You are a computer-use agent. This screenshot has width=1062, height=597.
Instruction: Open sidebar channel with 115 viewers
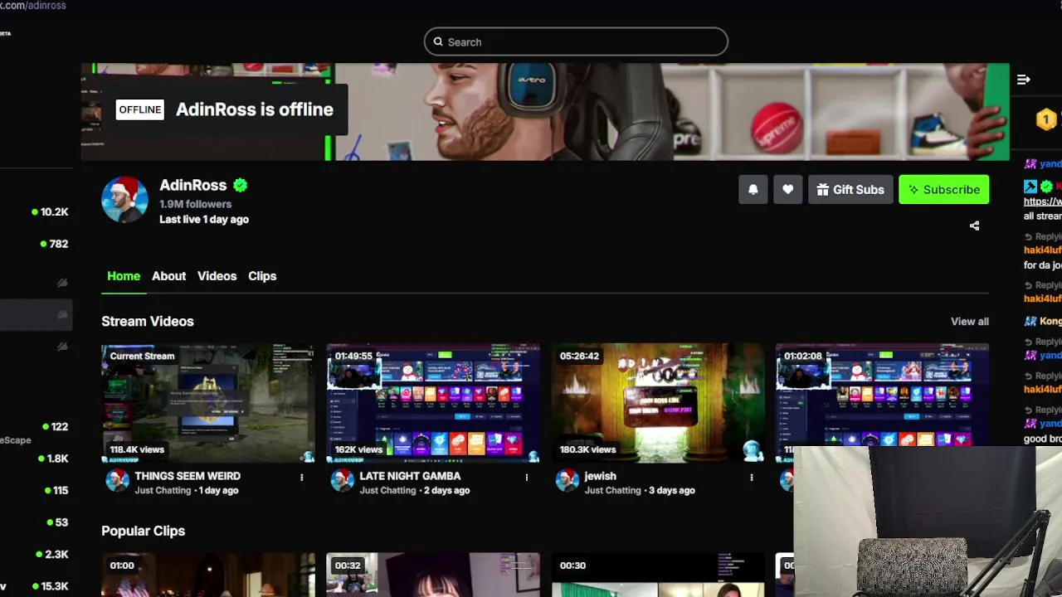(37, 491)
